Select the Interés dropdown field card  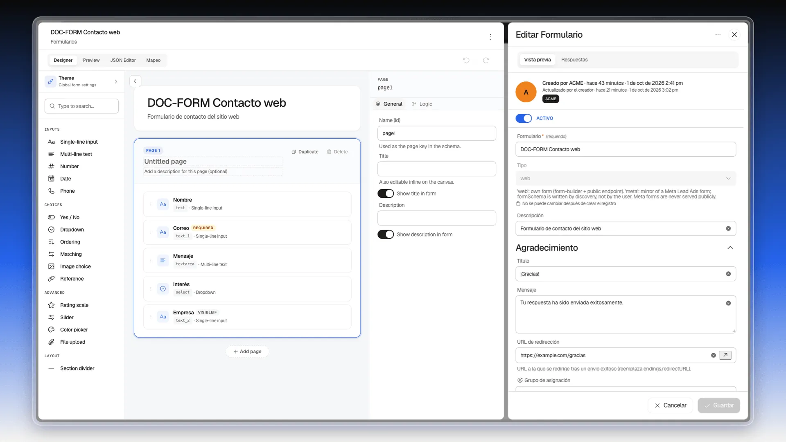point(247,288)
